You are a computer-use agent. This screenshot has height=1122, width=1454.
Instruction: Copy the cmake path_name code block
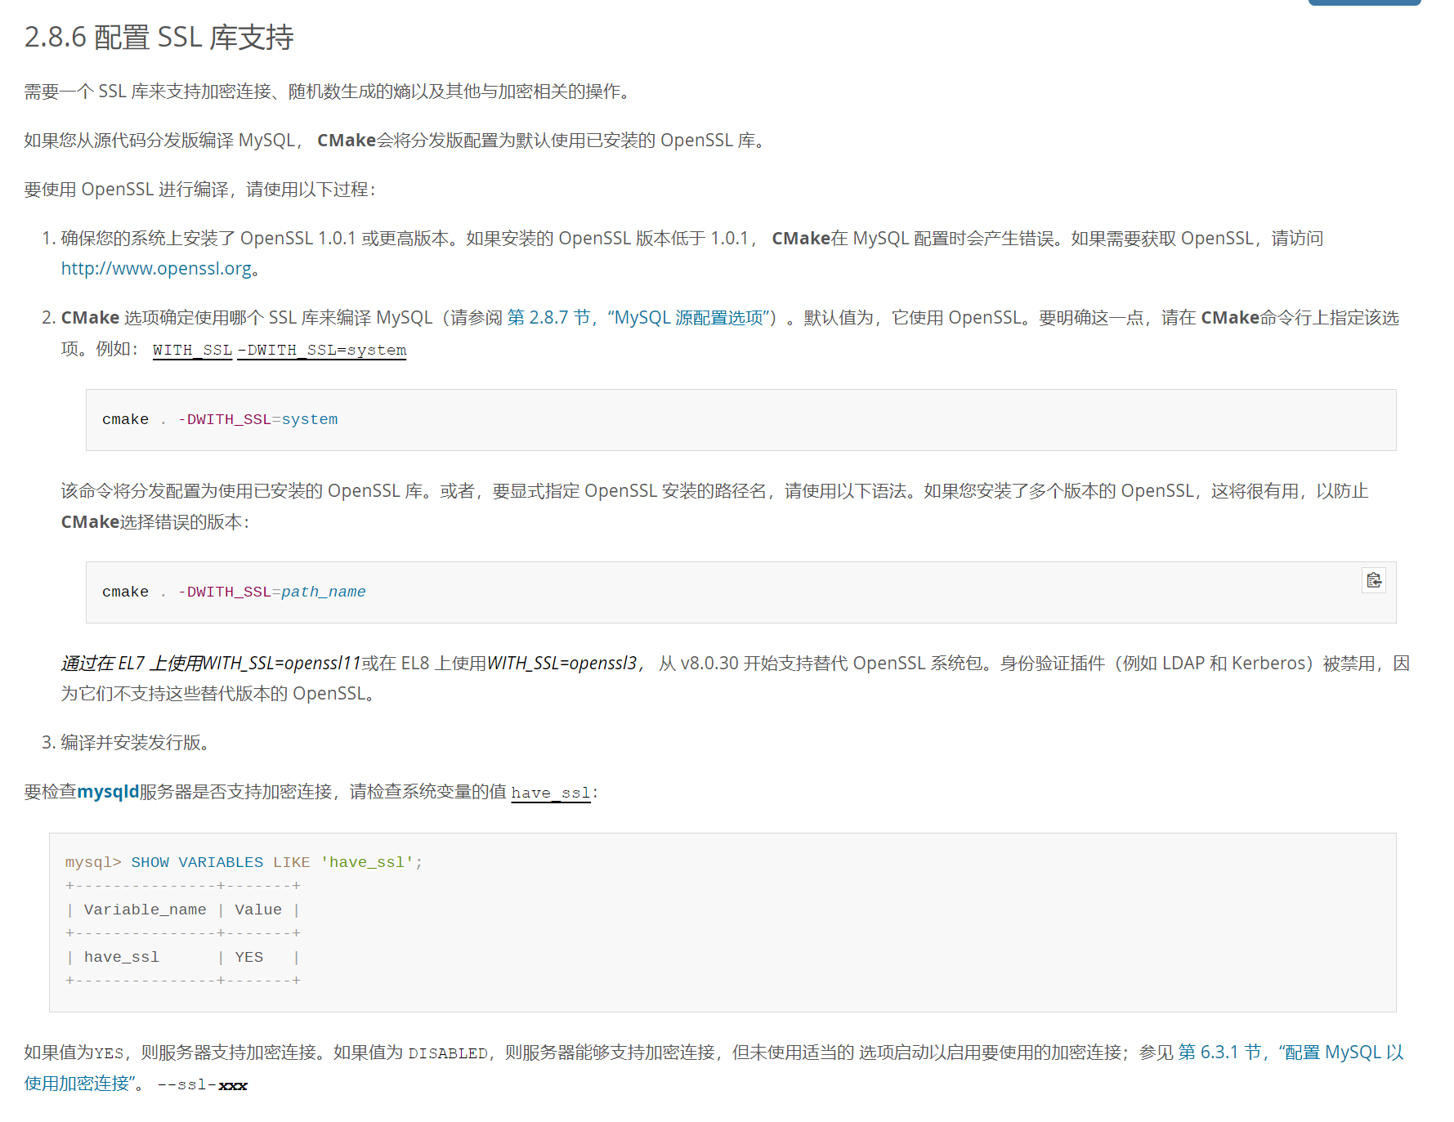[x=1373, y=580]
